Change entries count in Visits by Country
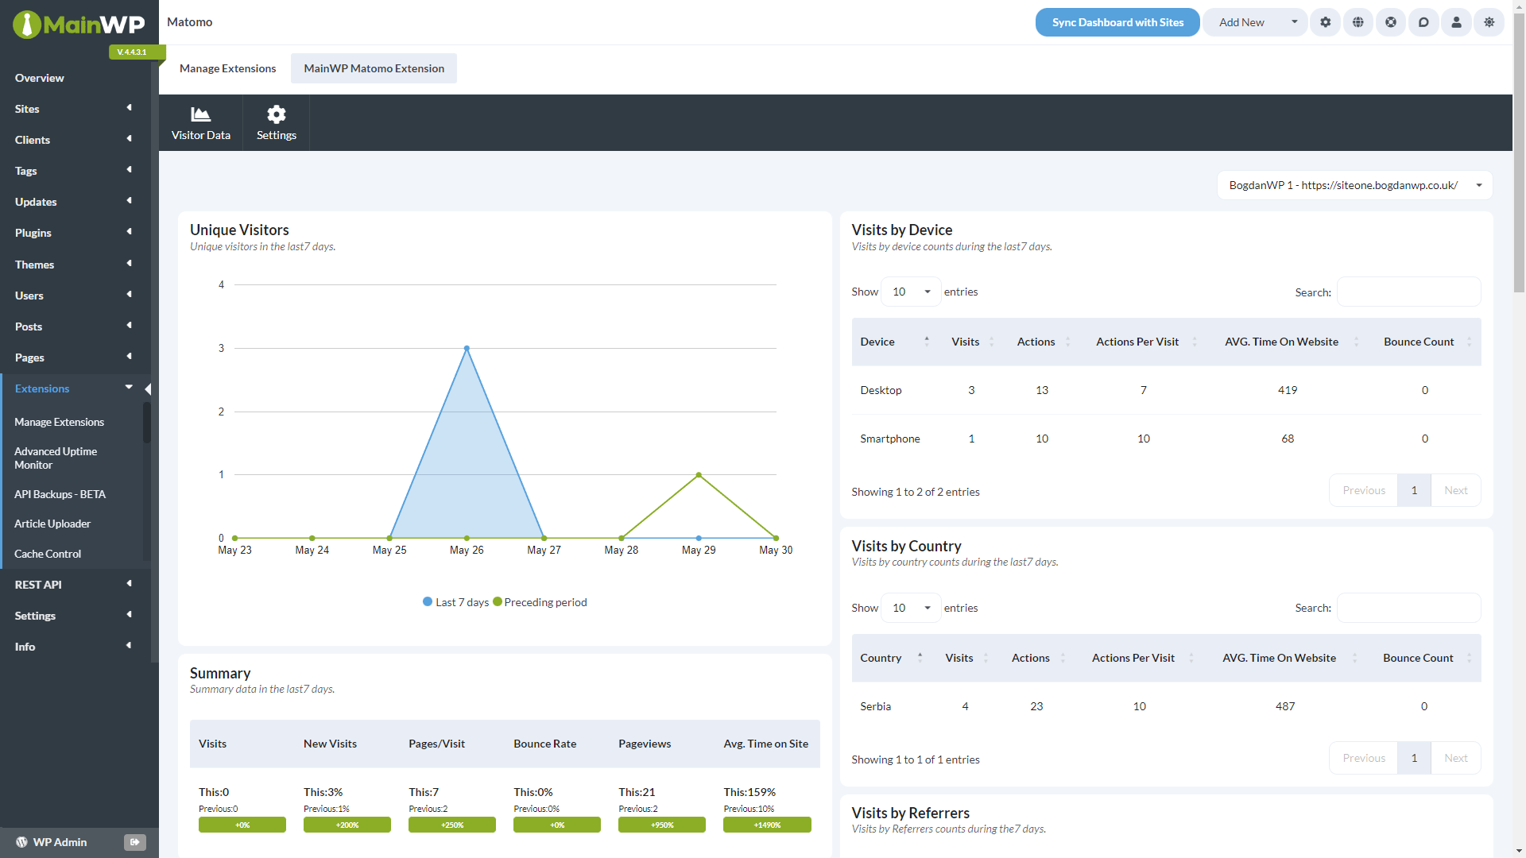This screenshot has height=858, width=1526. tap(911, 608)
